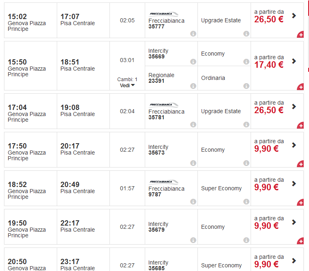Click info icon for Frecciabianca 35777 train

tap(193, 34)
